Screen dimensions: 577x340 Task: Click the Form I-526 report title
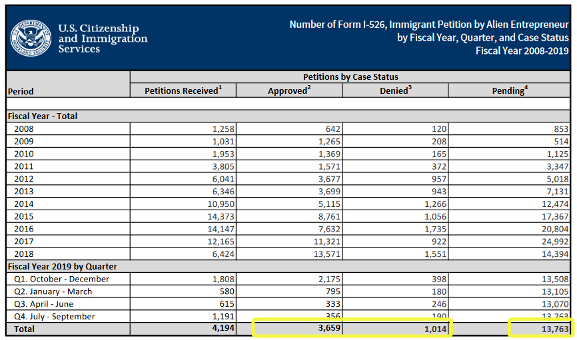click(x=429, y=37)
